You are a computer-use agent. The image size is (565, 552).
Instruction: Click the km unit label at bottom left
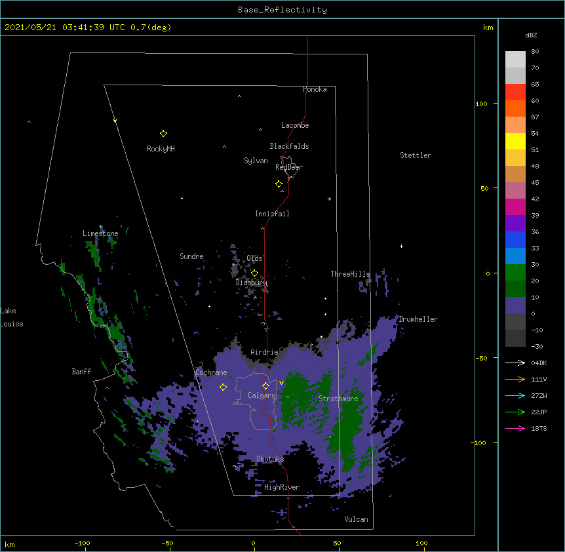[x=10, y=544]
